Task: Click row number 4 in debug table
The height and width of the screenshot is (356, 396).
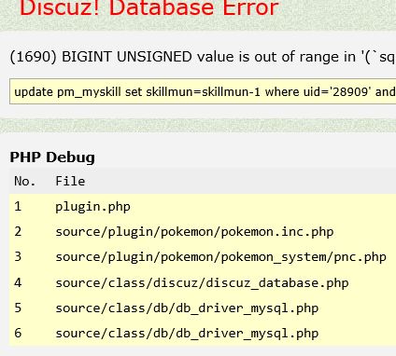Action: 18,282
